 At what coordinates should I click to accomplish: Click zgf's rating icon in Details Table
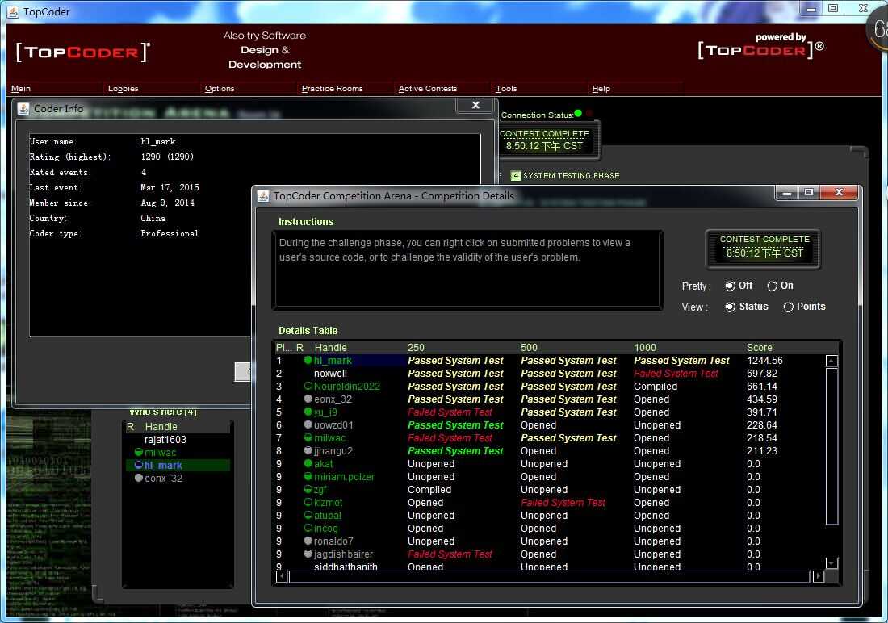coord(308,489)
